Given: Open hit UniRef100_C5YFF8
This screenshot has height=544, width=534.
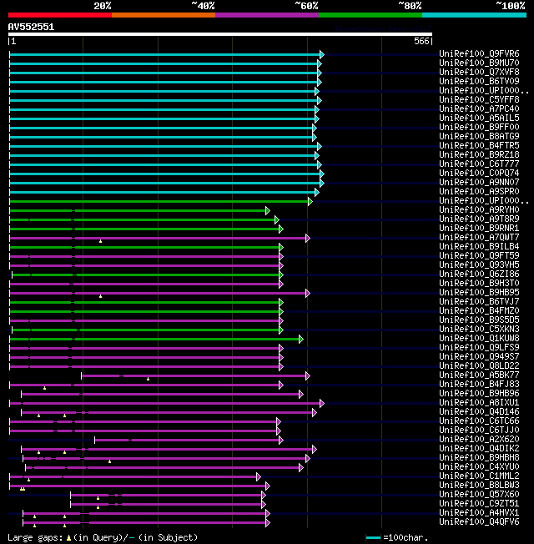Looking at the screenshot, I should 479,99.
